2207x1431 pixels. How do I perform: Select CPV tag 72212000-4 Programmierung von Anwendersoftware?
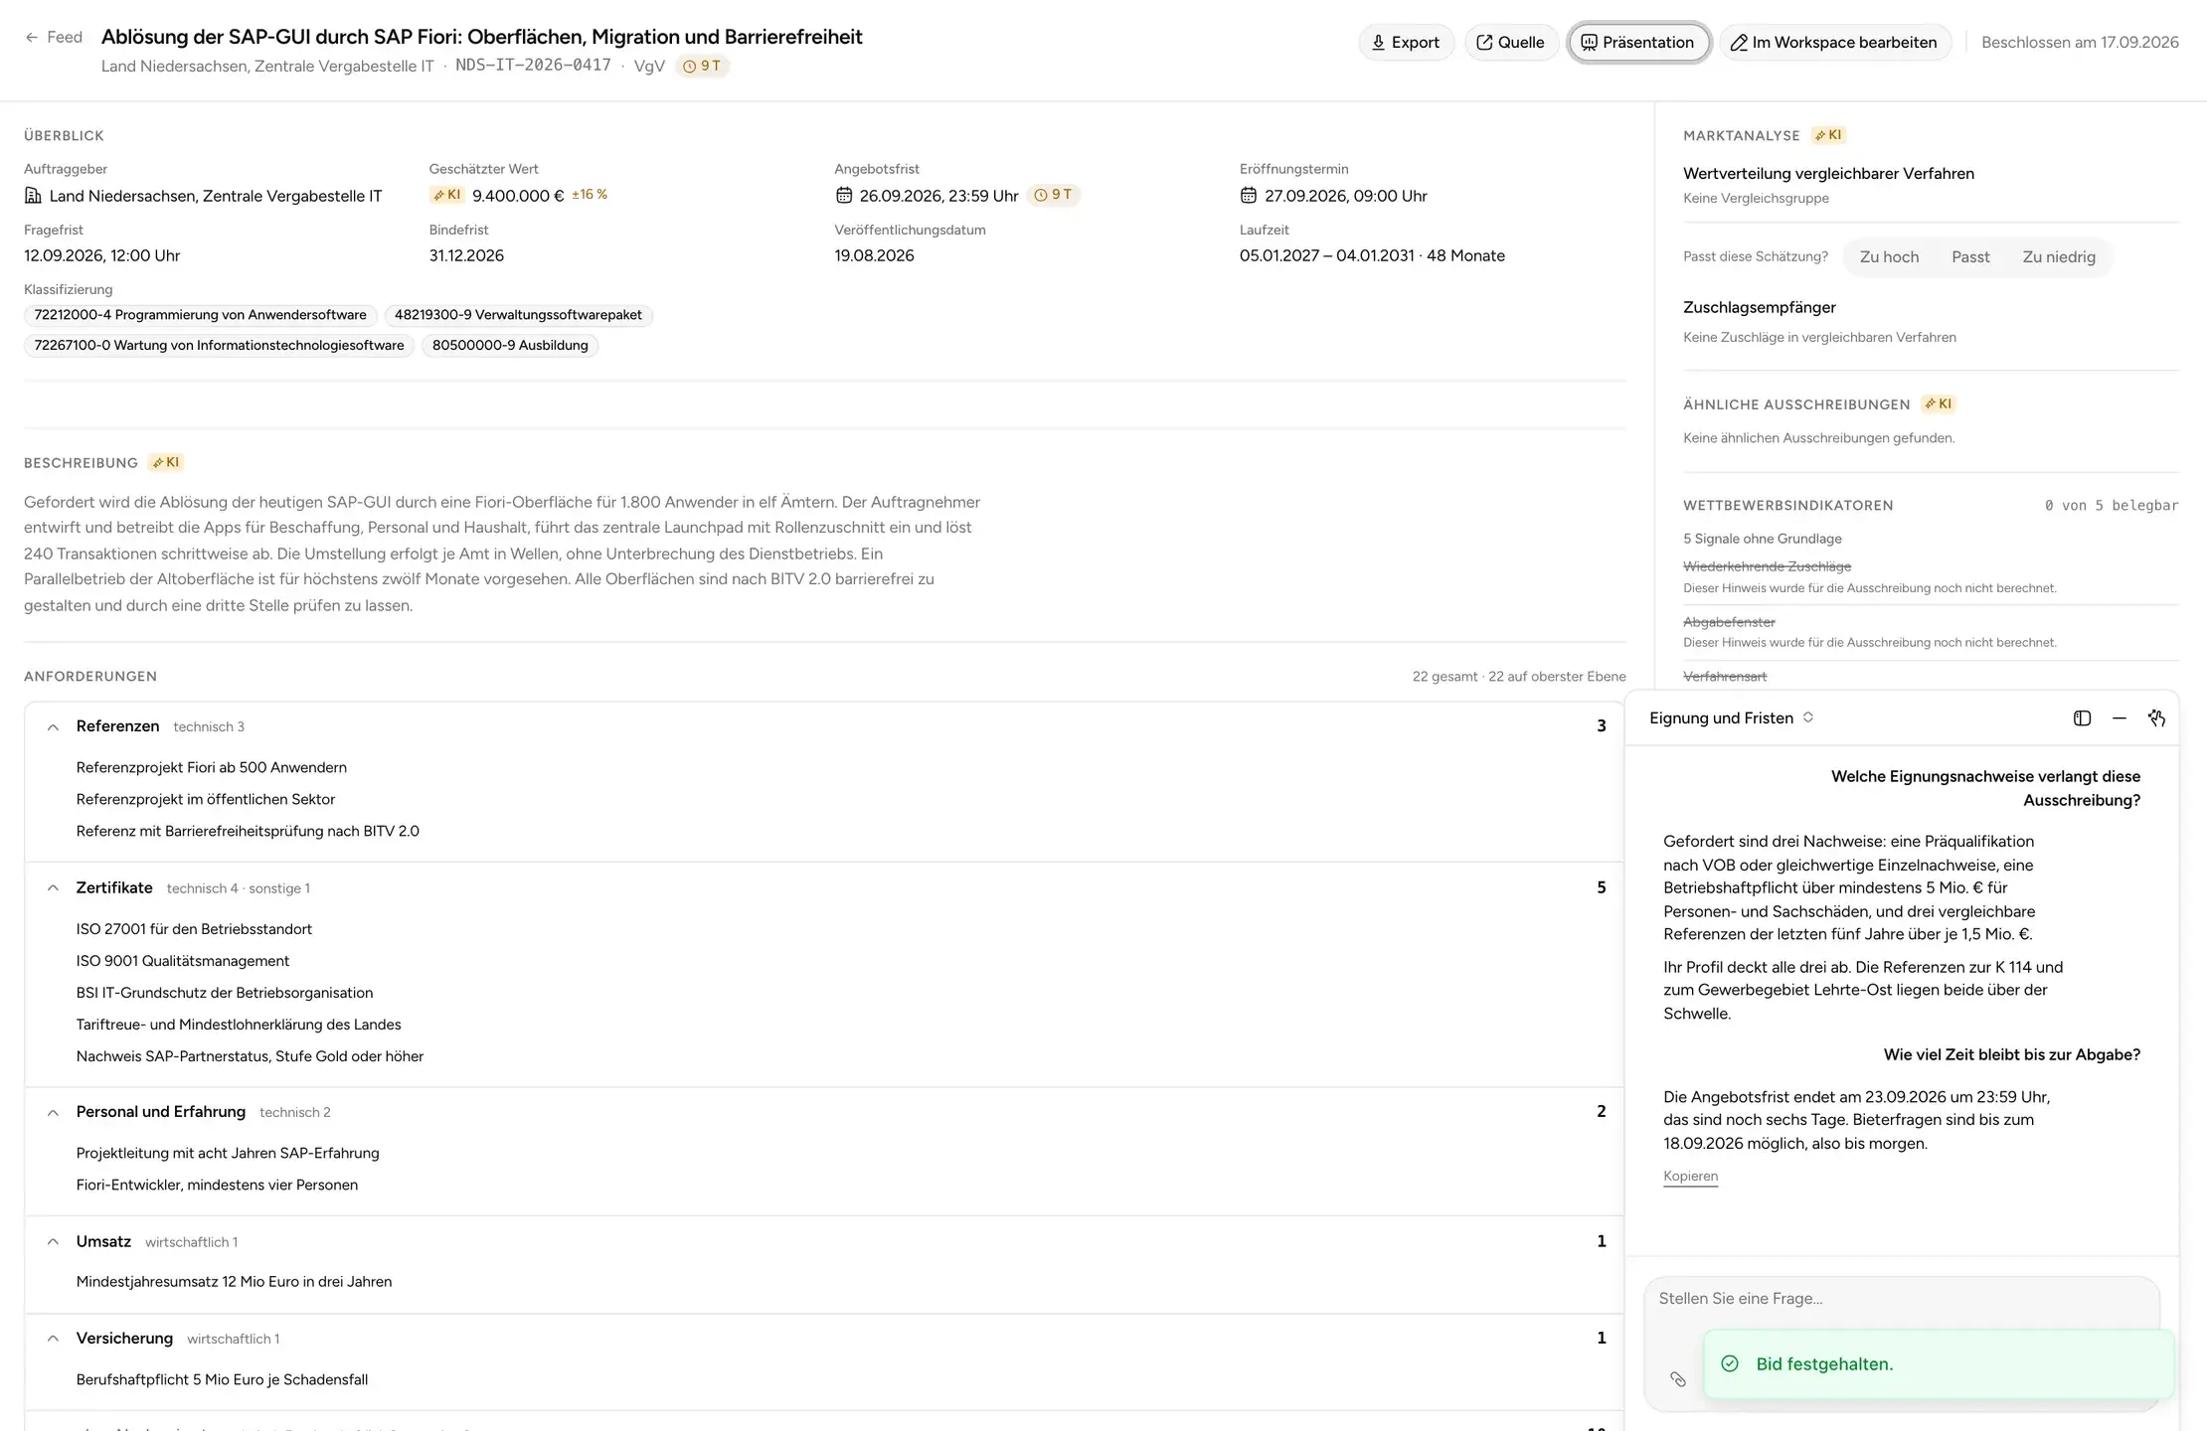pos(200,315)
